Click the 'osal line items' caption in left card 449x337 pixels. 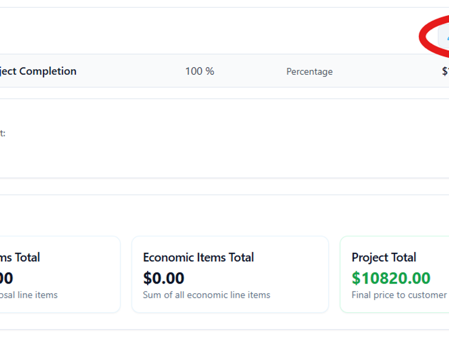click(29, 295)
